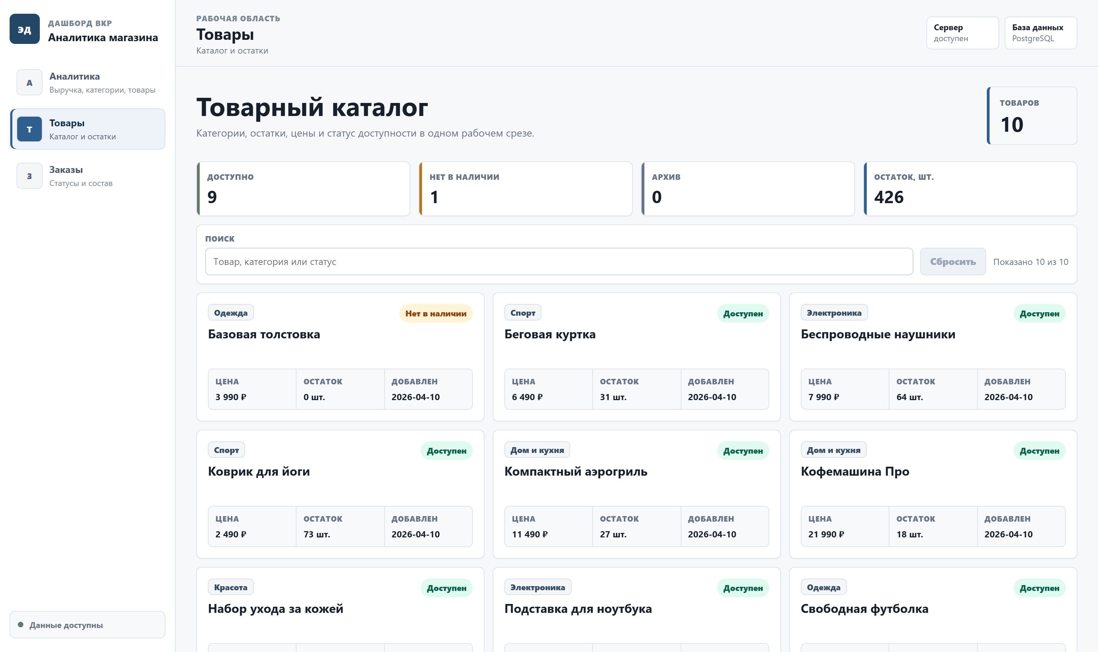This screenshot has width=1098, height=652.
Task: Click Доступен badge on 'Набор ухода за кожей'
Action: pyautogui.click(x=446, y=588)
